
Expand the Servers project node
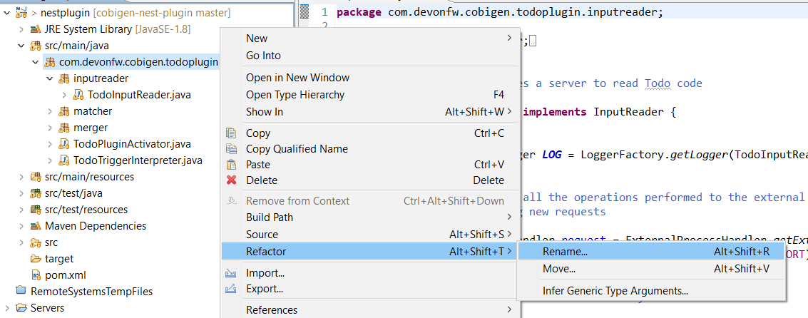(7, 308)
